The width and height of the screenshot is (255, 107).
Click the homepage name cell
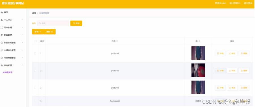click(115, 101)
